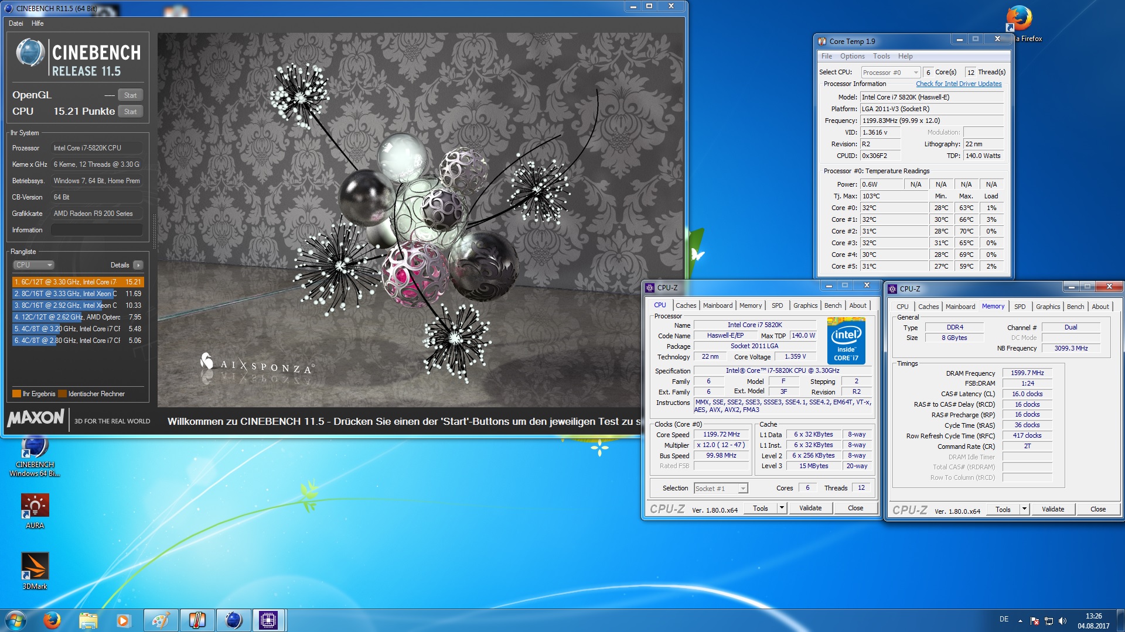Viewport: 1125px width, 632px height.
Task: Click Validate in left CPU-Z window
Action: [810, 508]
